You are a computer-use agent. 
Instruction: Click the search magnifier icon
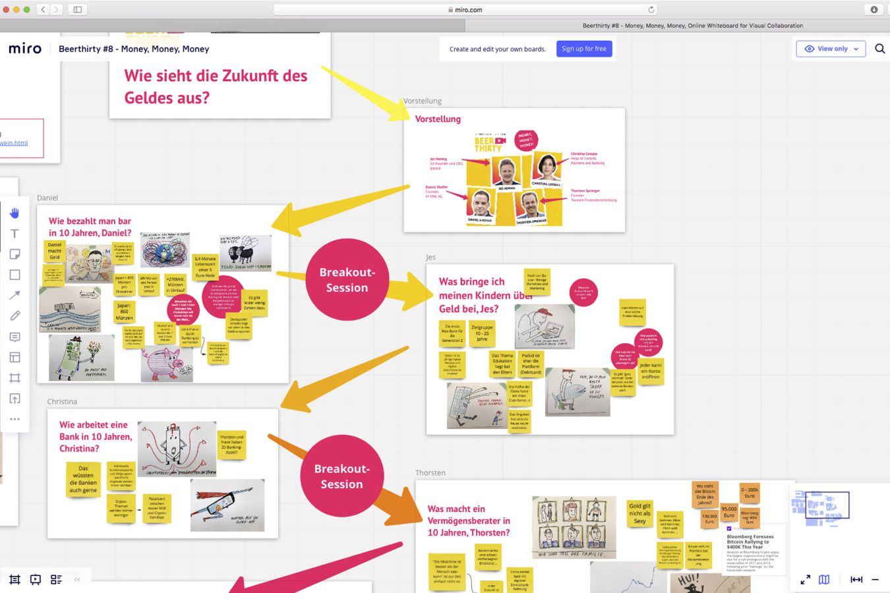(879, 49)
